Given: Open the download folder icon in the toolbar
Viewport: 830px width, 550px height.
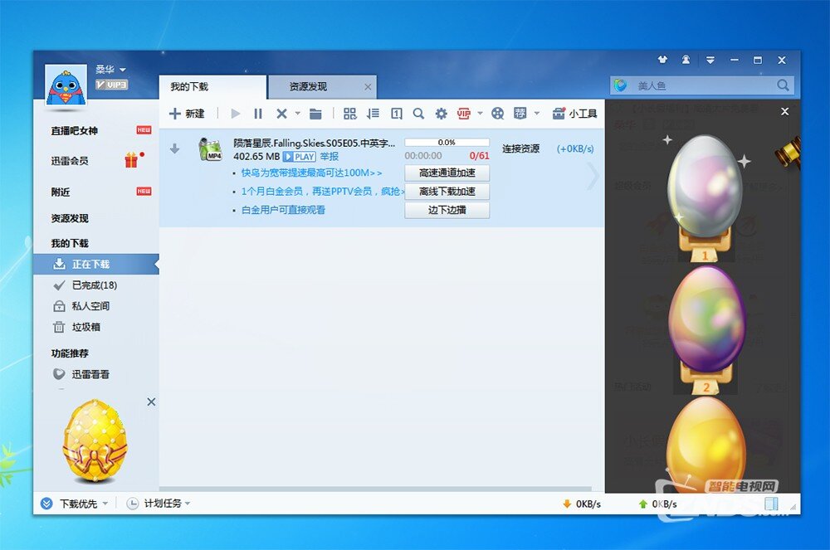Looking at the screenshot, I should [x=315, y=114].
